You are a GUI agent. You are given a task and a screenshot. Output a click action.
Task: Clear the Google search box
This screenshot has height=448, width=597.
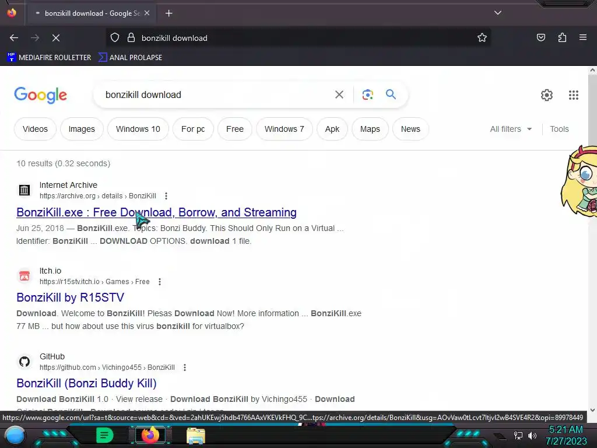pos(339,94)
